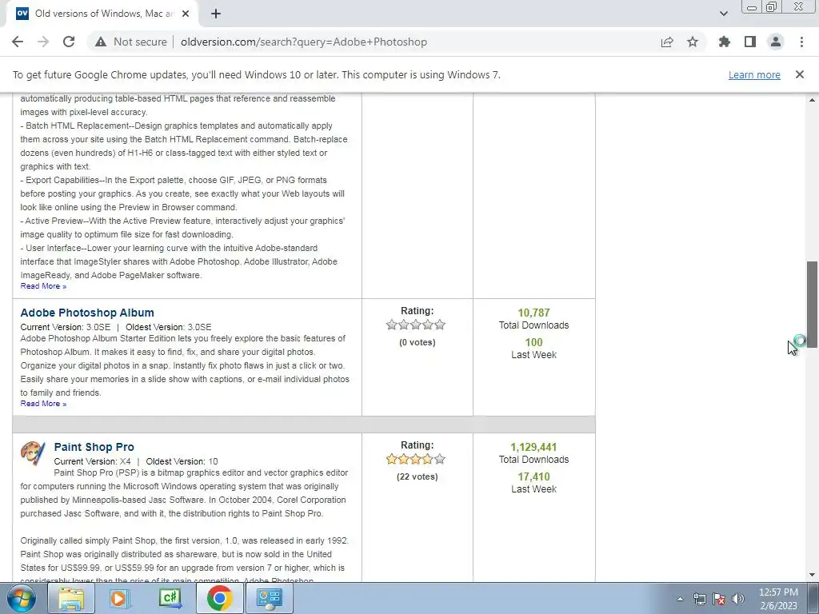Open the control panel taskbar icon
This screenshot has width=819, height=614.
(269, 598)
